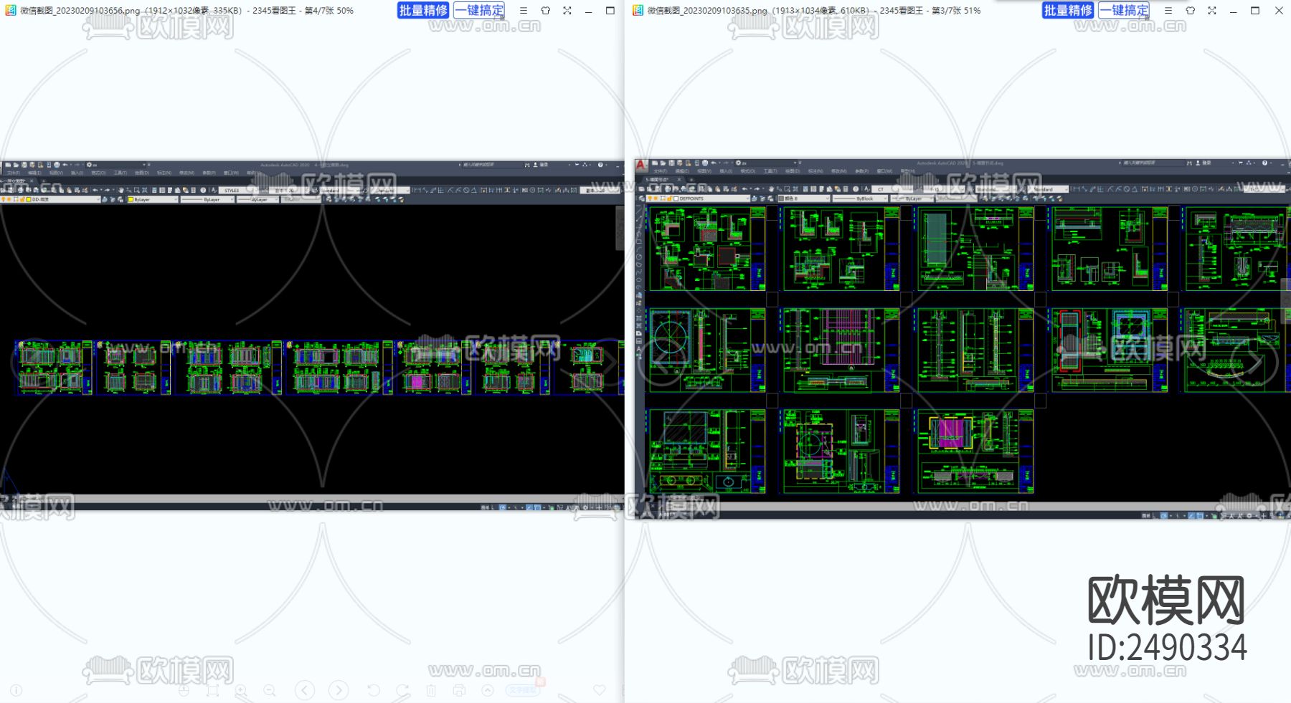Image resolution: width=1291 pixels, height=703 pixels.
Task: Show image info in the left viewer toolbar
Action: point(16,690)
